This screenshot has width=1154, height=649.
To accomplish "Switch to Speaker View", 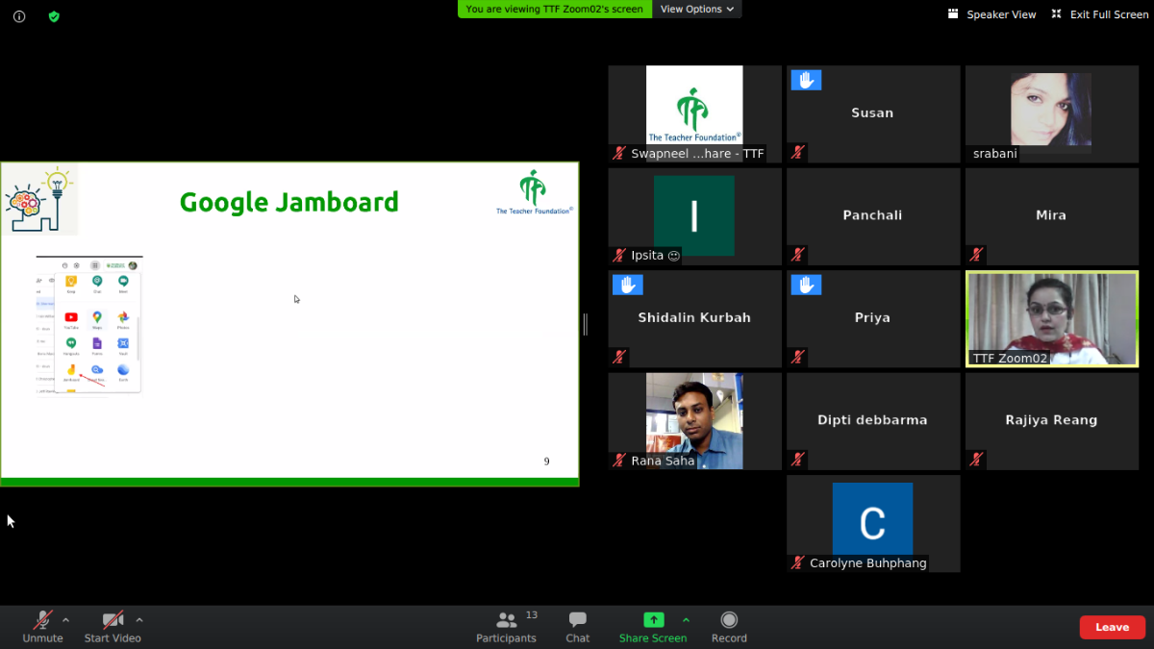I will pos(991,14).
